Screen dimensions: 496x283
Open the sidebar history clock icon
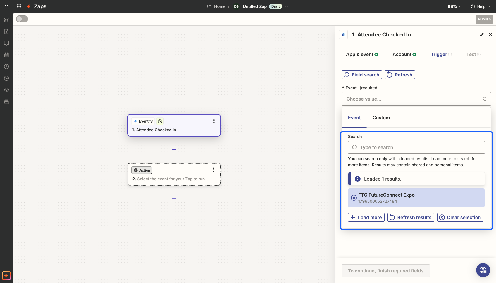6,67
